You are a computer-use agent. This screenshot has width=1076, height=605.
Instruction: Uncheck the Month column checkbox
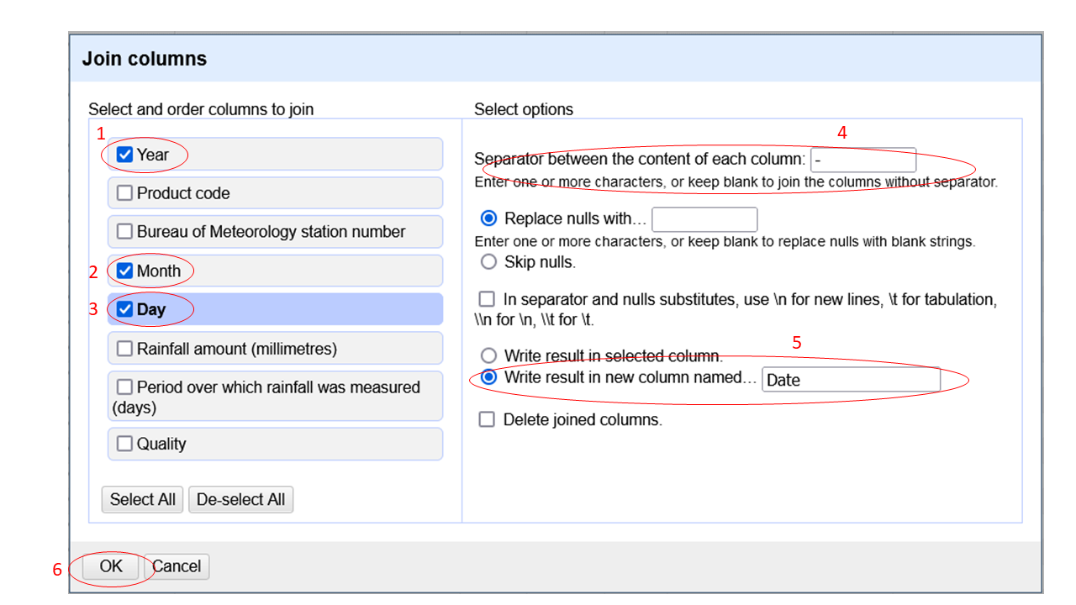[x=125, y=271]
